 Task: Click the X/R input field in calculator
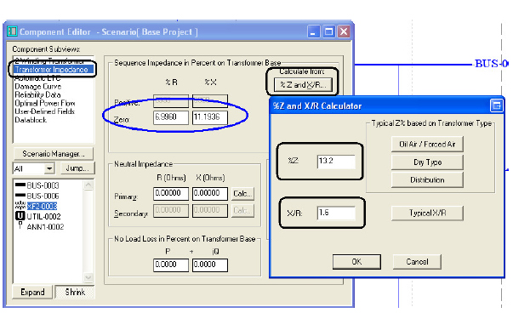point(336,213)
